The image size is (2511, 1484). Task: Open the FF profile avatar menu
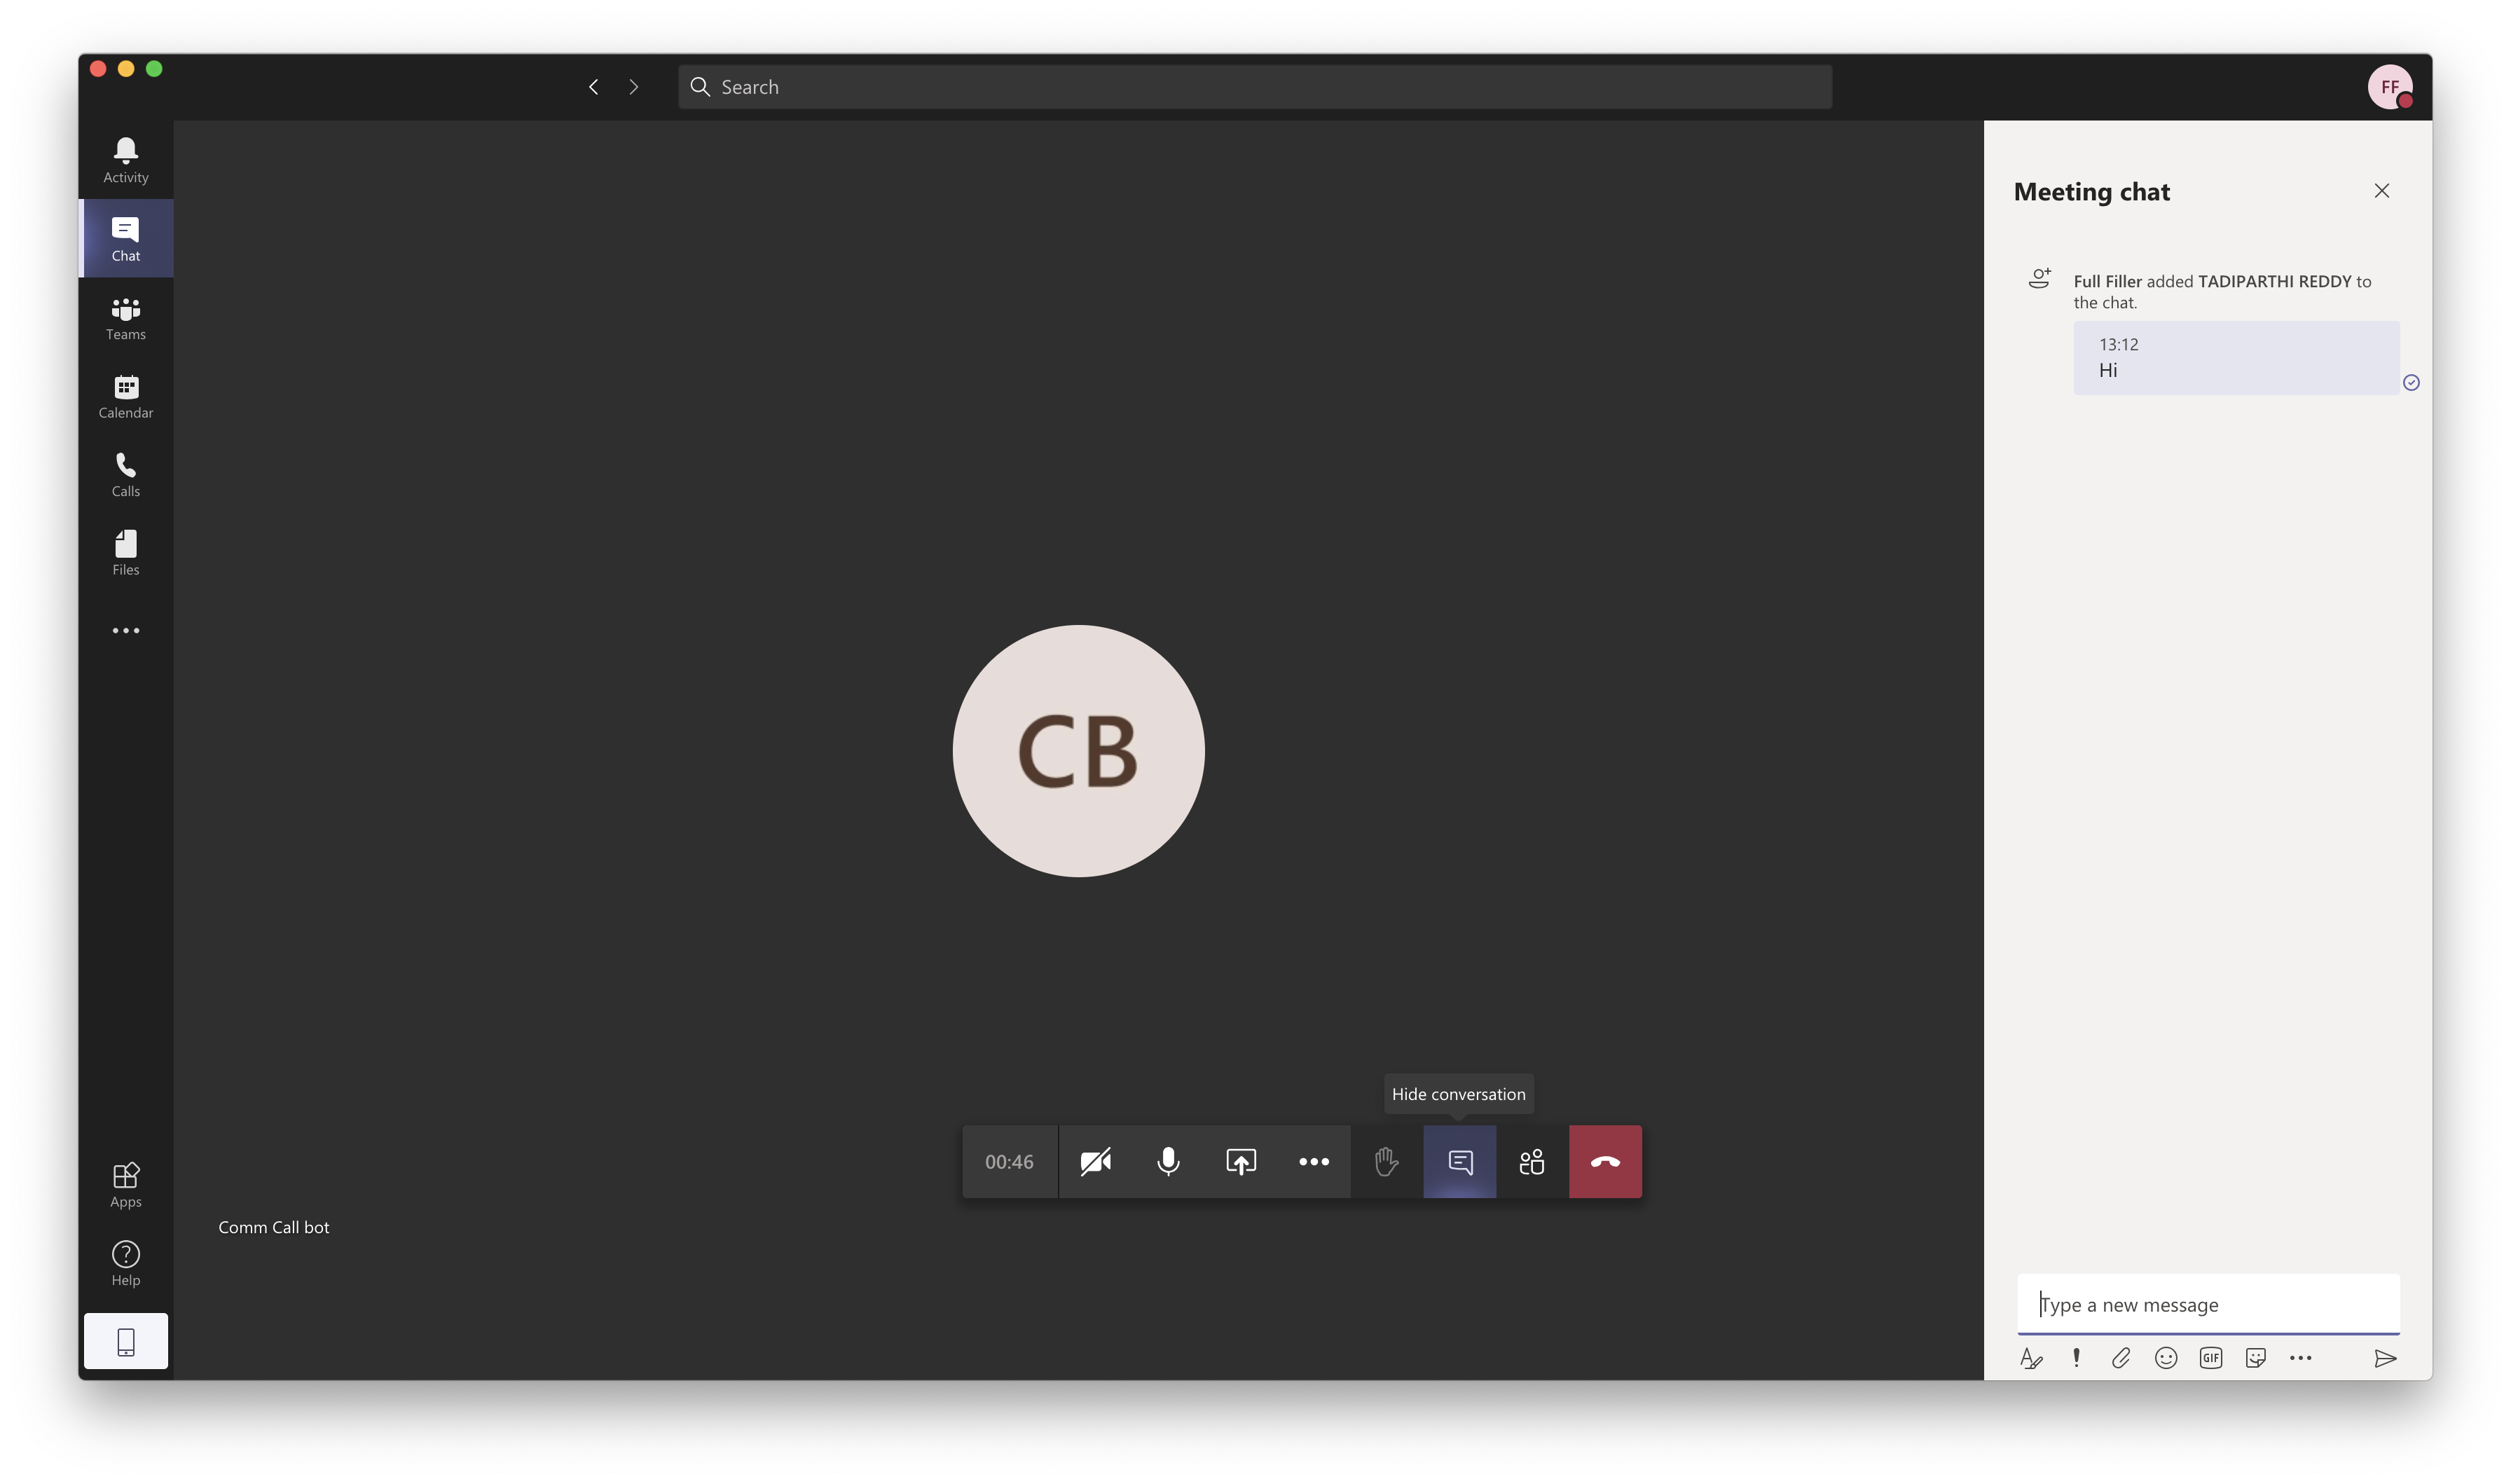click(x=2389, y=87)
